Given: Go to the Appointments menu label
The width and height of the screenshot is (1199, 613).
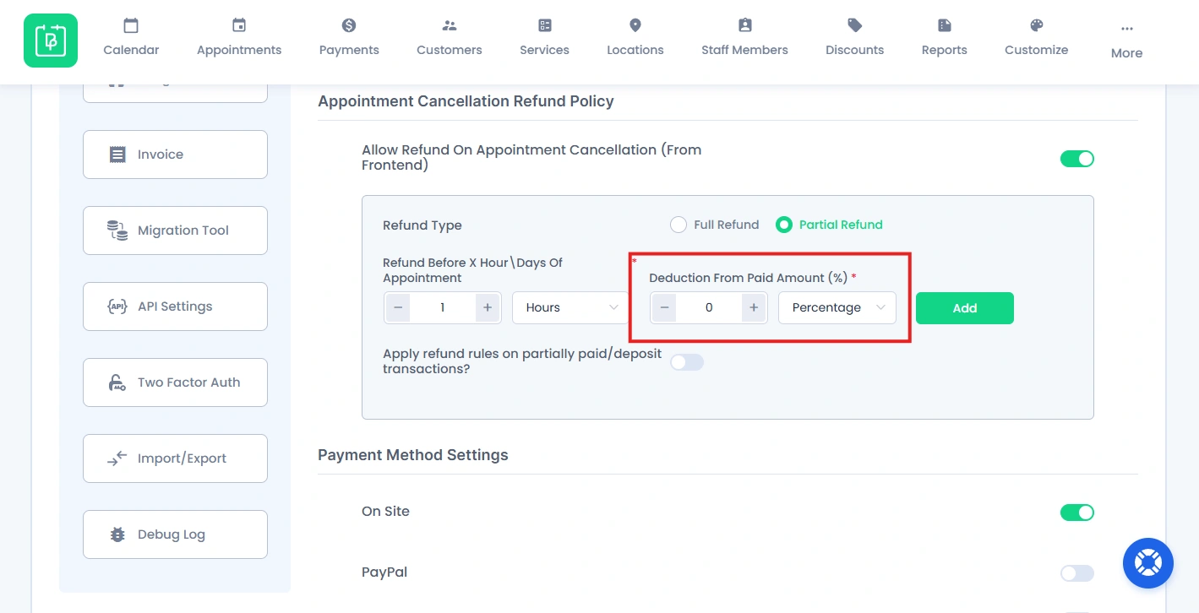Looking at the screenshot, I should pyautogui.click(x=239, y=50).
